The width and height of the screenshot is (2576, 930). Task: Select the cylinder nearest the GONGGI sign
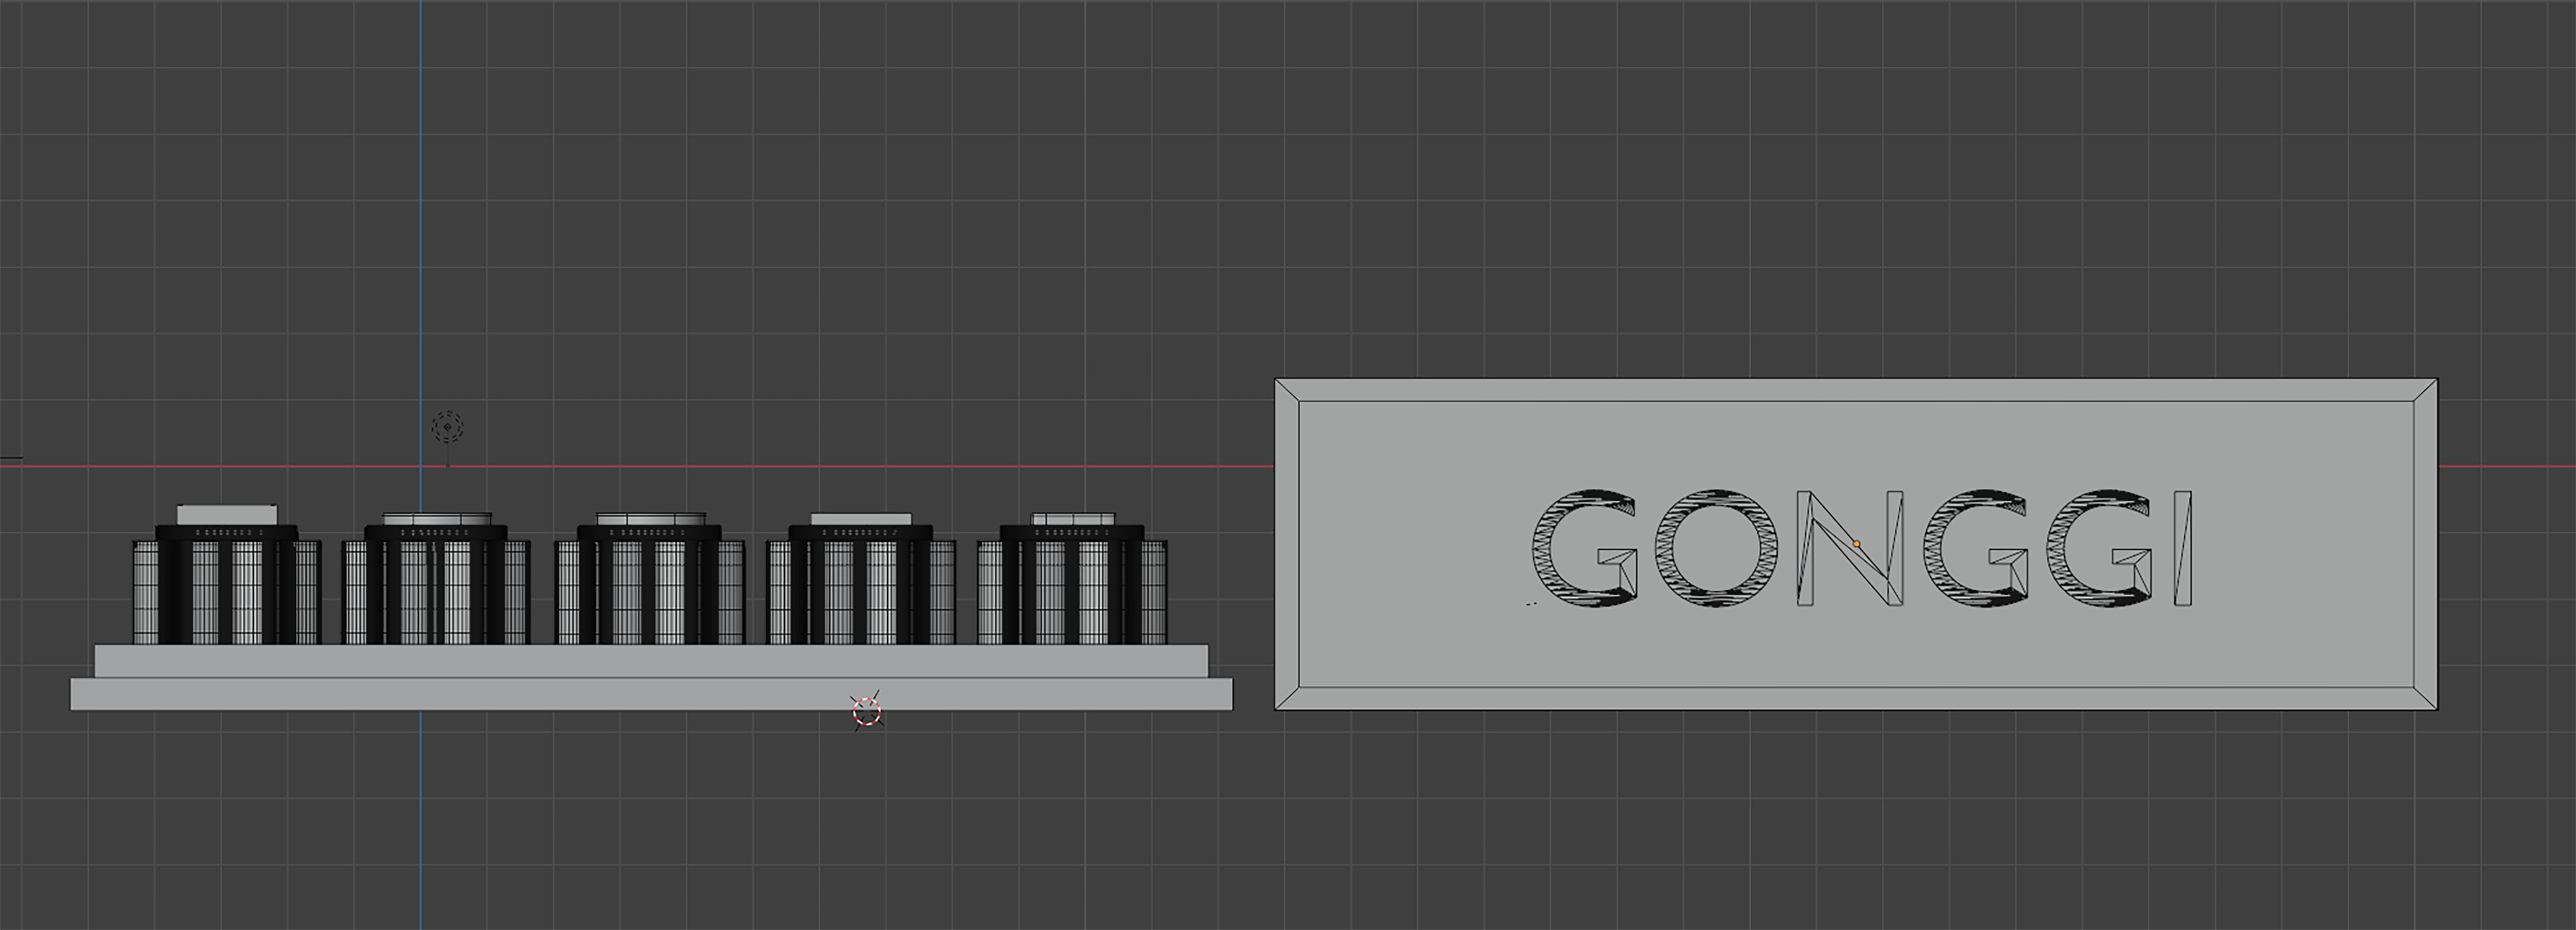tap(1072, 579)
